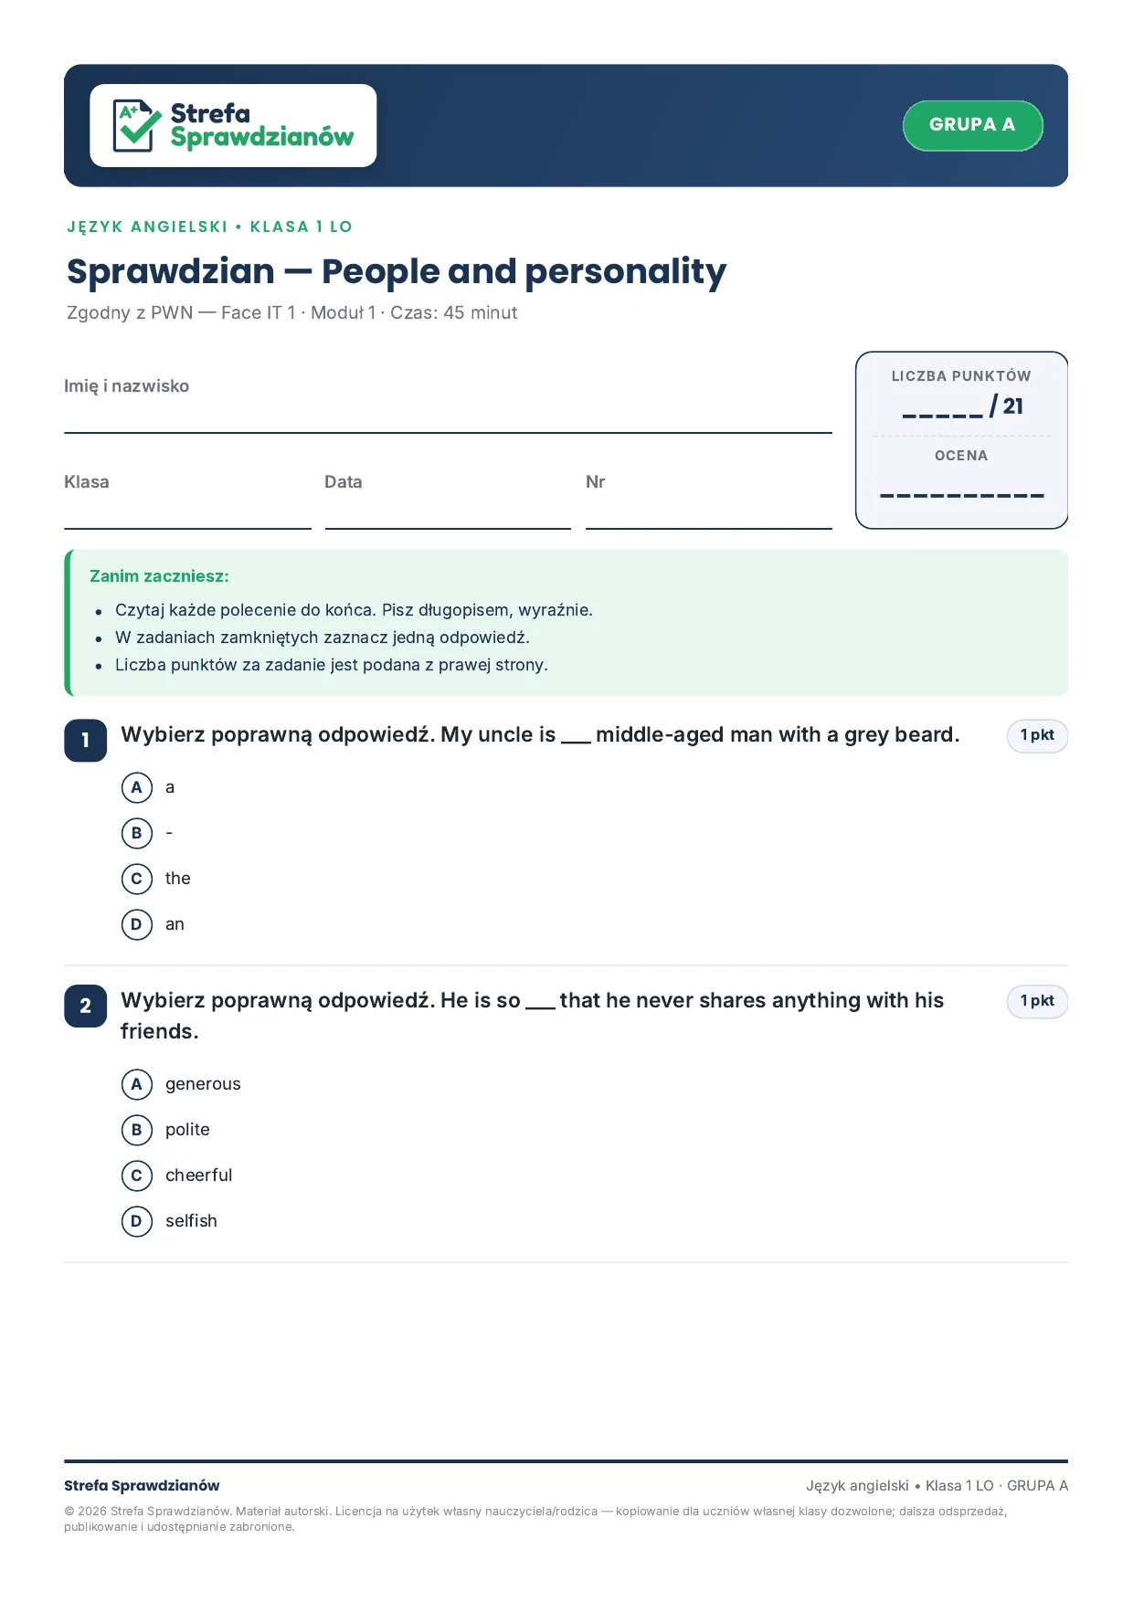Click the question 2 number badge

(x=86, y=1006)
